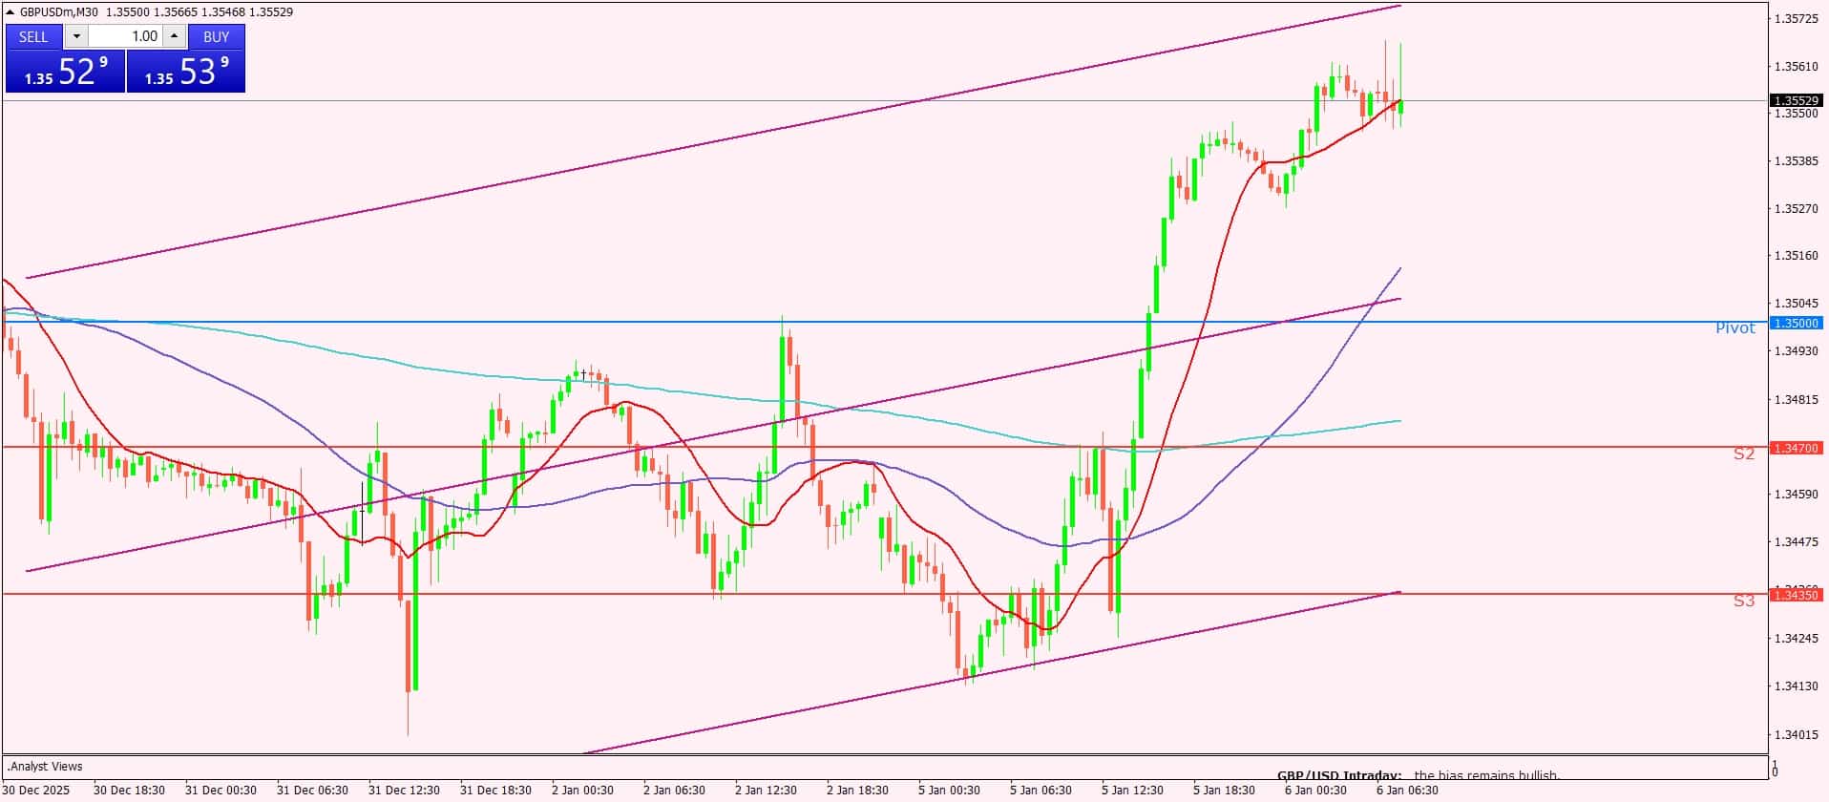Collapse the one-click trading panel triangle
Image resolution: width=1829 pixels, height=802 pixels.
[x=11, y=12]
